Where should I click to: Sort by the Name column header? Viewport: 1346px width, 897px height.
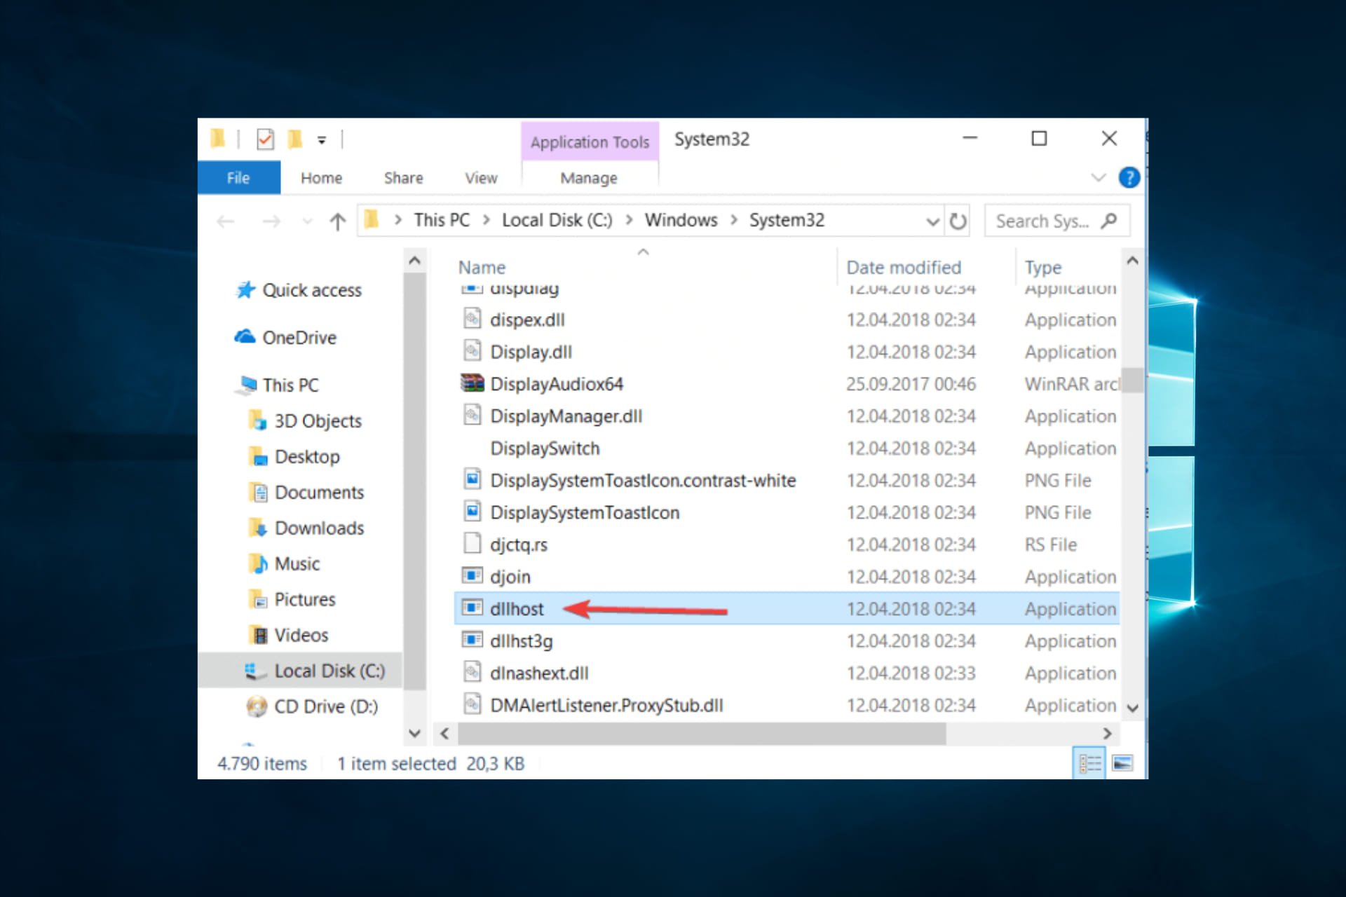coord(482,267)
